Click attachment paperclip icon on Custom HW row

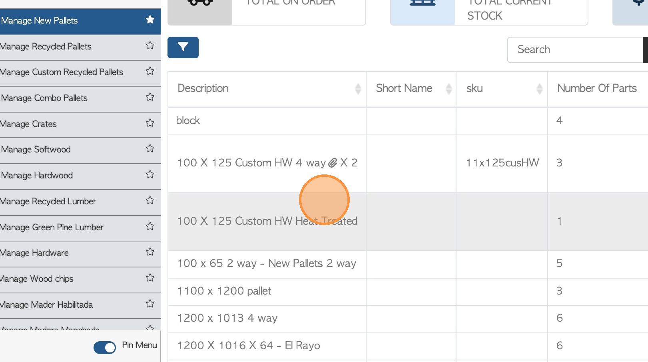pyautogui.click(x=333, y=163)
